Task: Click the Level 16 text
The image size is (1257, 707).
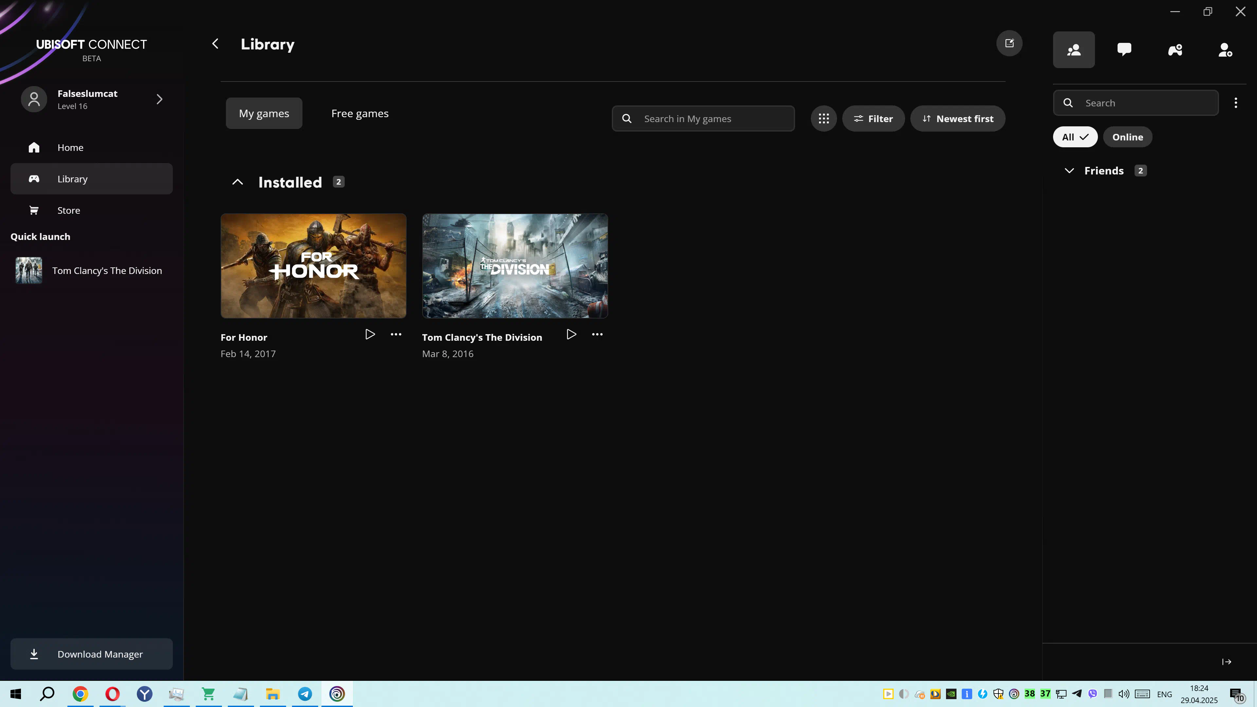Action: coord(72,106)
